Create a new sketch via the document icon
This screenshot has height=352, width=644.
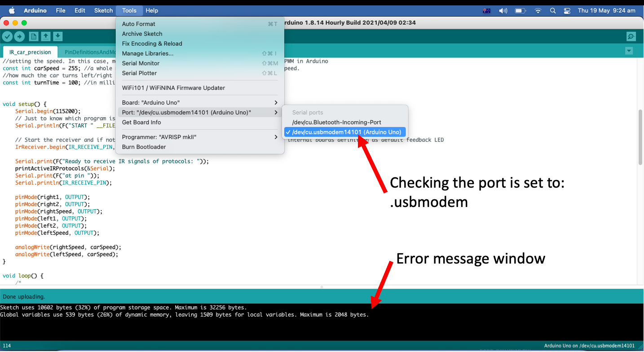33,36
